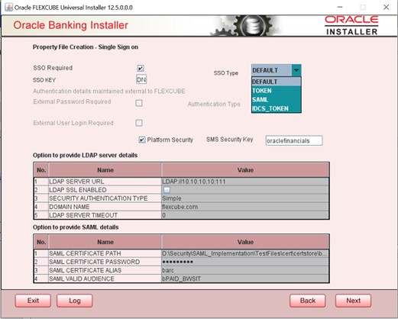Choose TOKEN in SSO Type list
This screenshot has height=319, width=398.
(277, 91)
